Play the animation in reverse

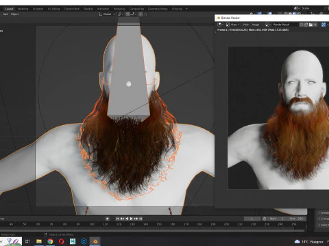pos(127,219)
